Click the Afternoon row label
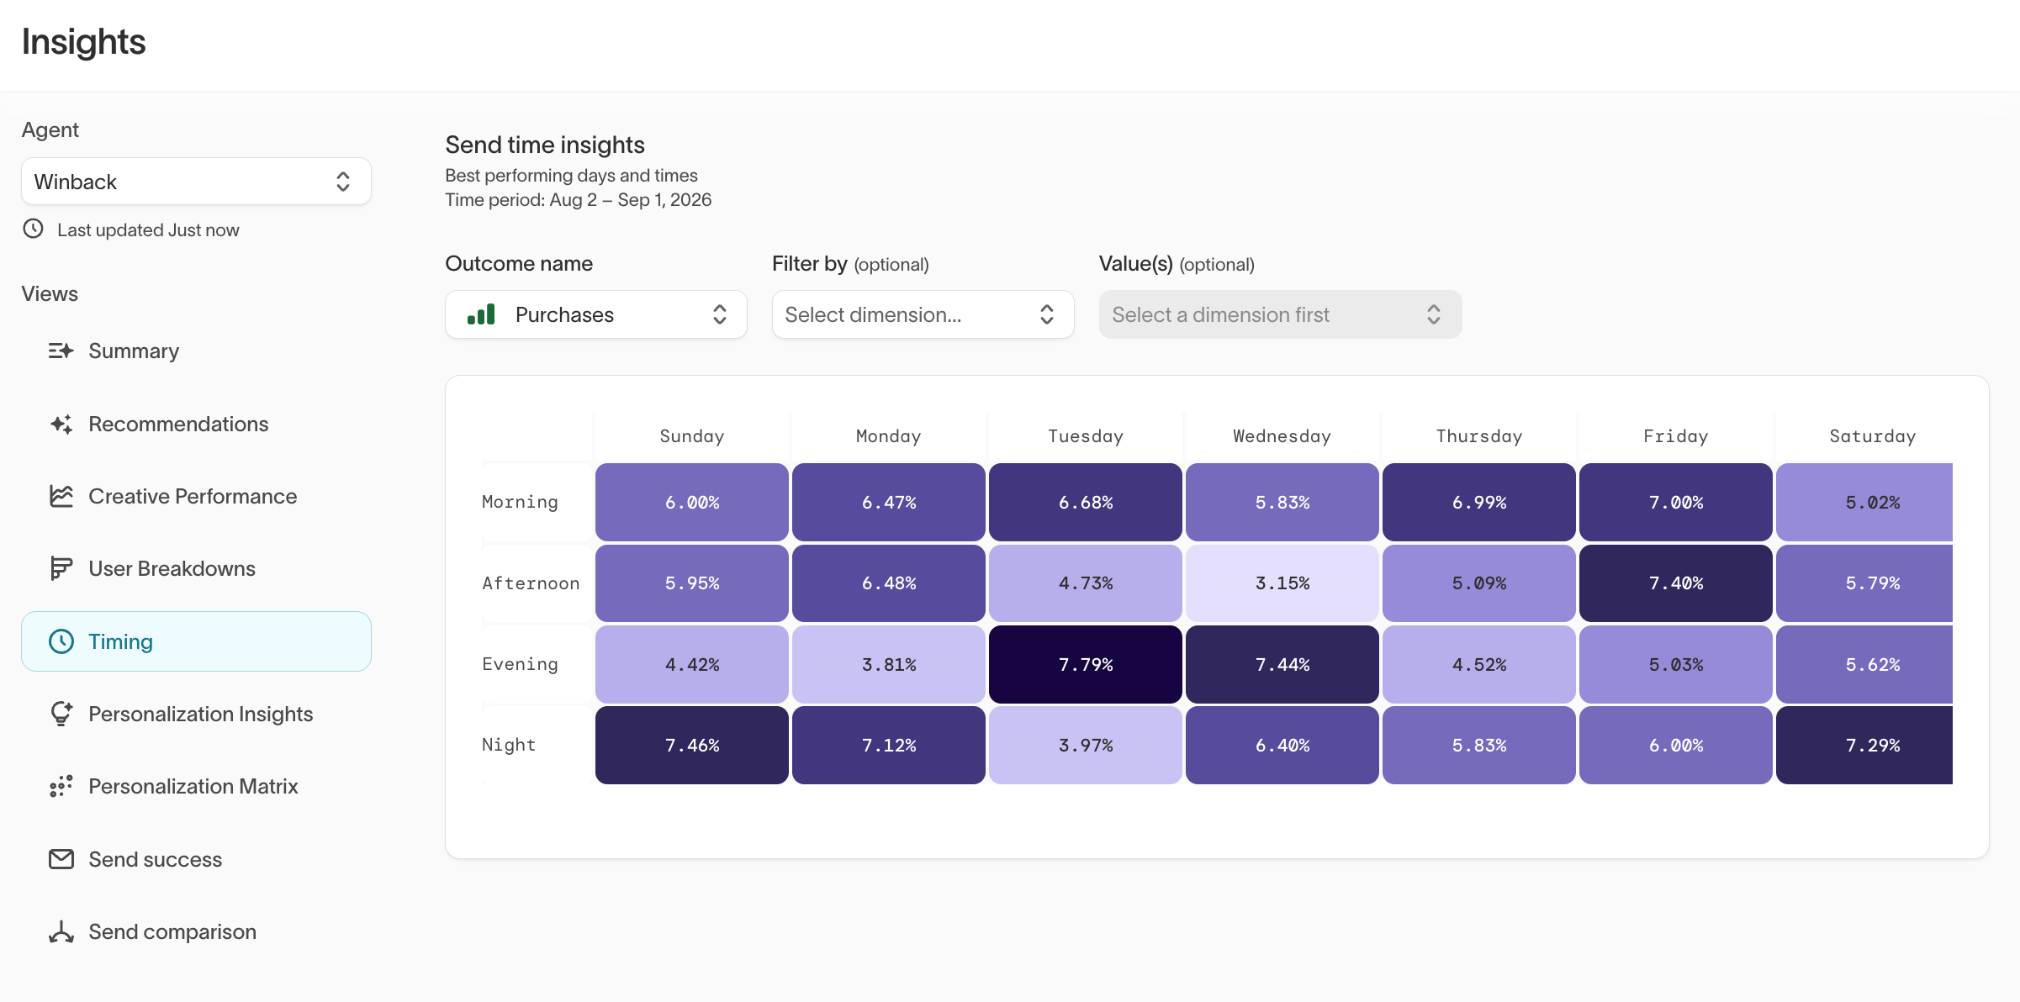Screen dimensions: 2020x1002 [531, 583]
